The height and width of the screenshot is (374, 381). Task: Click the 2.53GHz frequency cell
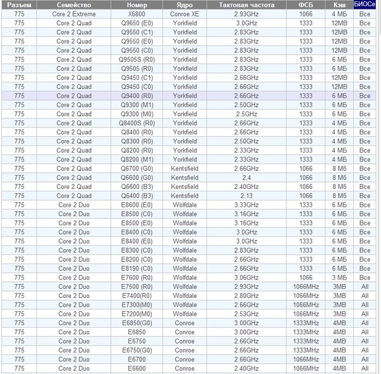tap(246, 314)
